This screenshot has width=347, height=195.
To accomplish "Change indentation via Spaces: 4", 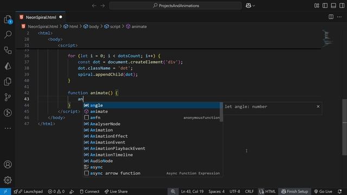I will pyautogui.click(x=216, y=191).
